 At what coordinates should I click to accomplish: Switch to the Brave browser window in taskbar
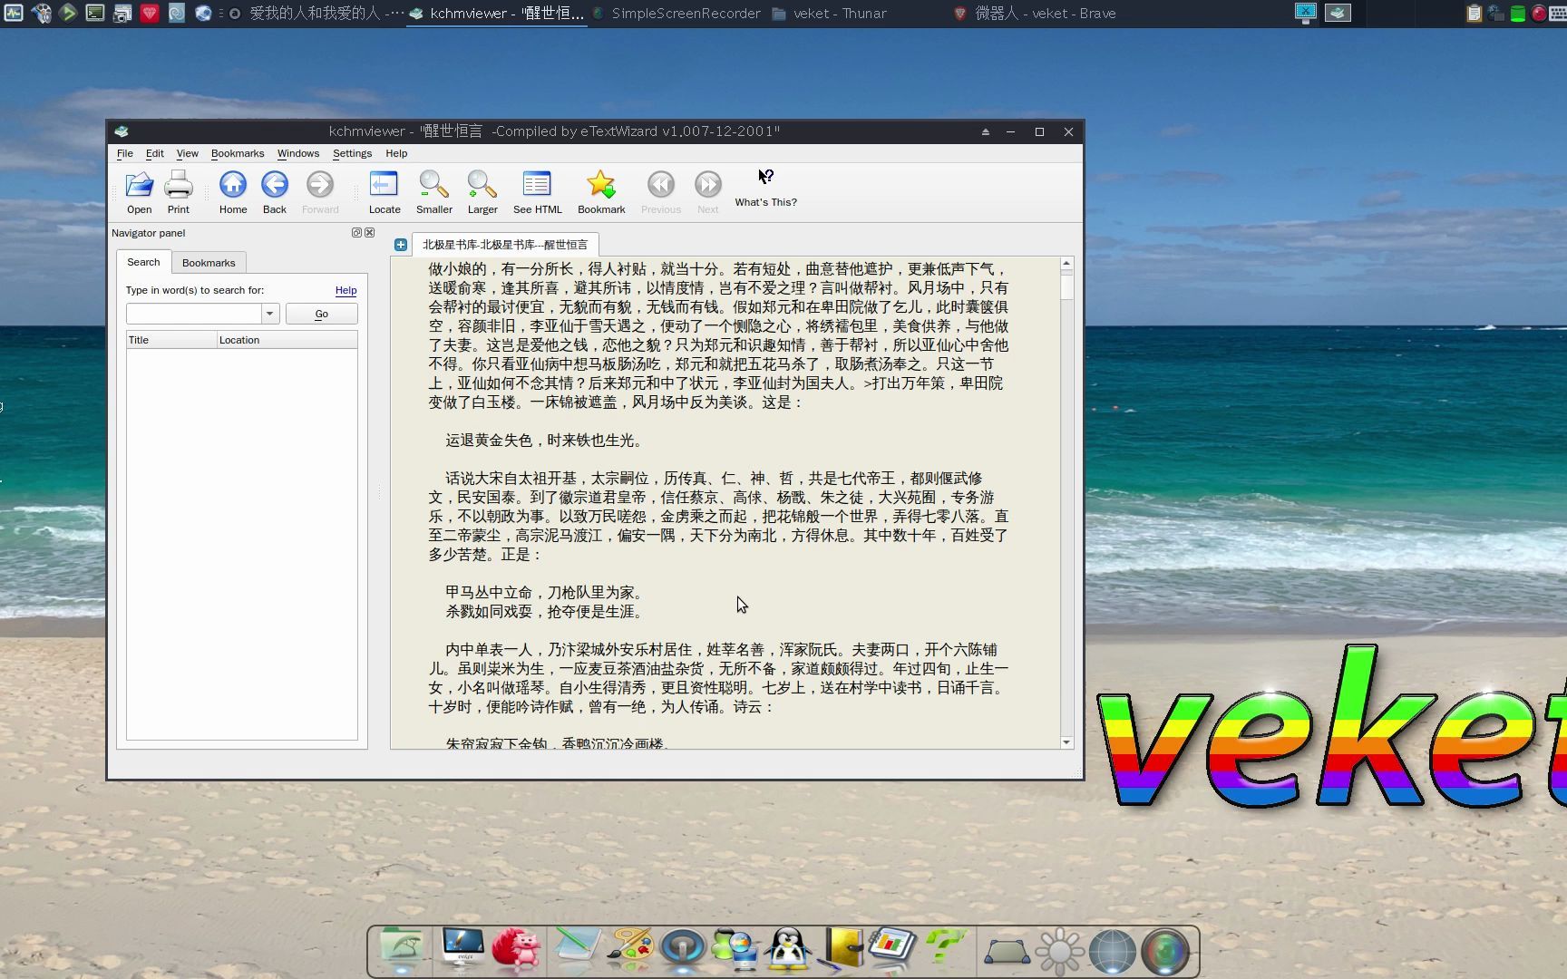(x=1035, y=14)
